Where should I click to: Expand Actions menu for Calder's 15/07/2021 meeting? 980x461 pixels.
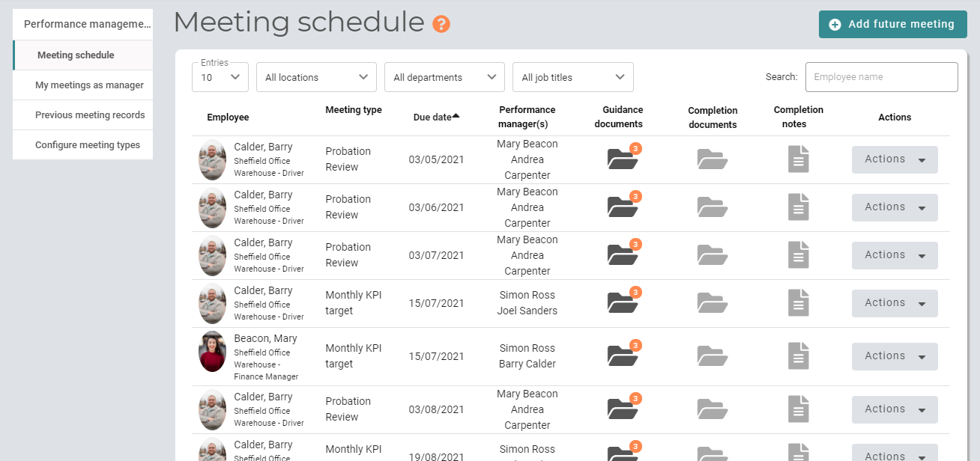tap(895, 303)
